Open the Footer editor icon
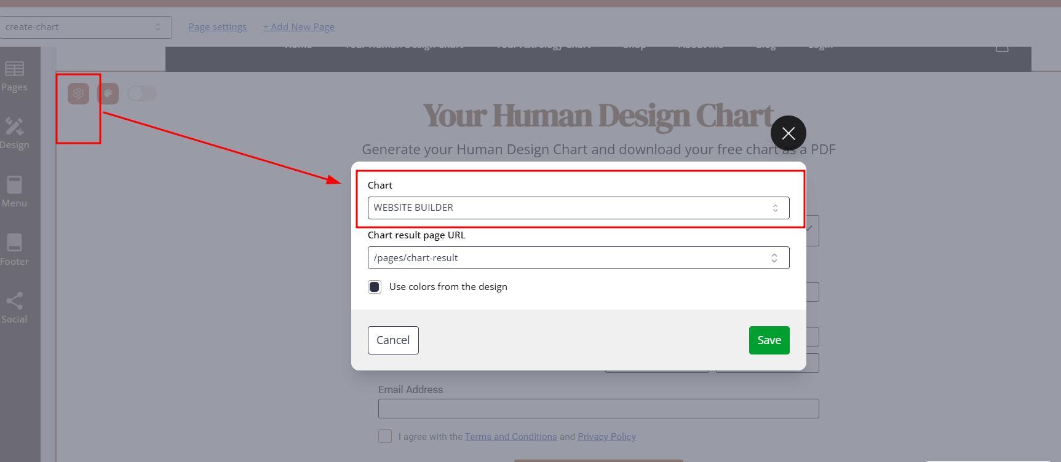1061x462 pixels. [14, 249]
